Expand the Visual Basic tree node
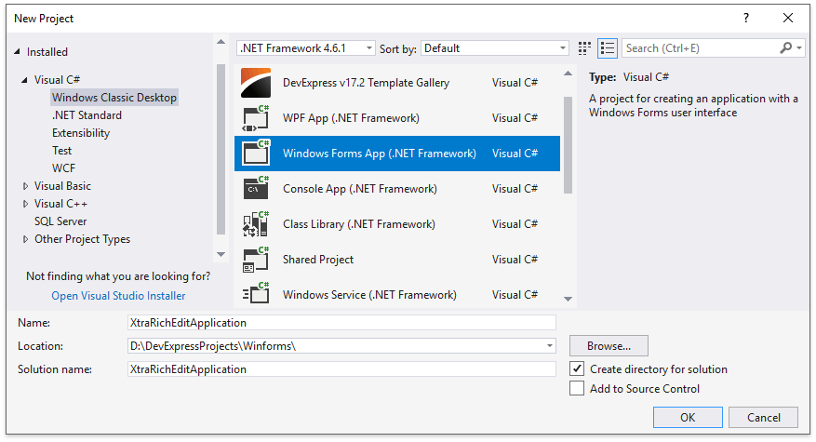816x442 pixels. click(x=26, y=186)
